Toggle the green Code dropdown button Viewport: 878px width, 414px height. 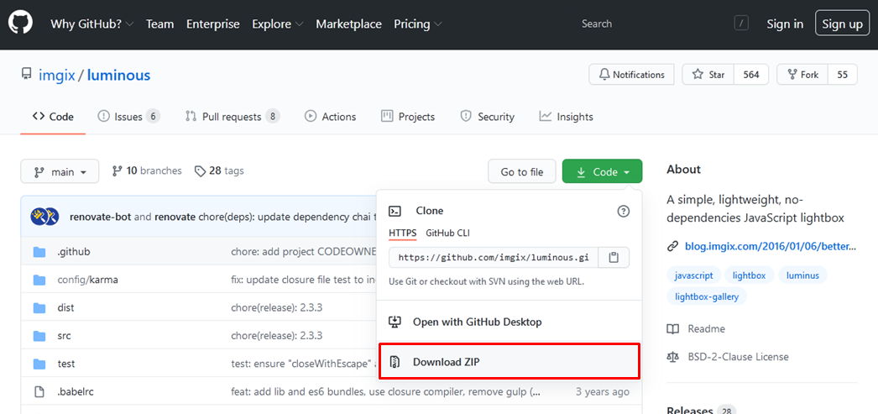602,171
